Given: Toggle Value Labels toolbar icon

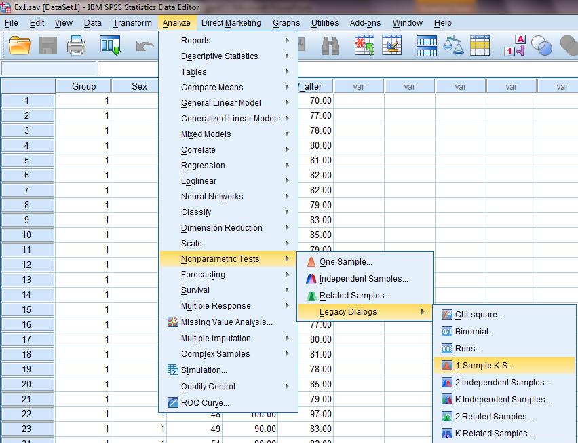Looking at the screenshot, I should point(515,45).
